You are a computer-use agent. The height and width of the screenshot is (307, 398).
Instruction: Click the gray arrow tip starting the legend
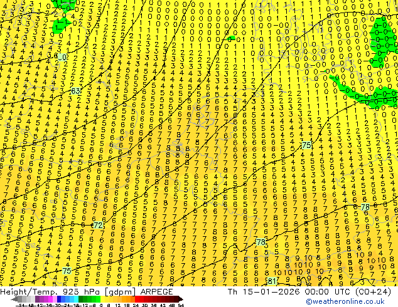14,299
